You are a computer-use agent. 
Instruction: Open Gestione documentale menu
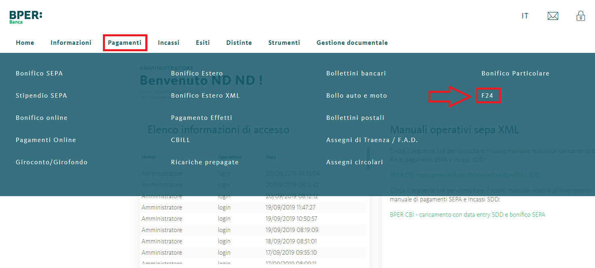pos(352,43)
